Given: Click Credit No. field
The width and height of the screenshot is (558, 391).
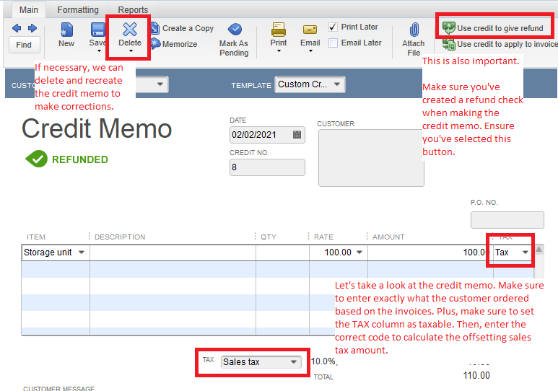Looking at the screenshot, I should 267,167.
